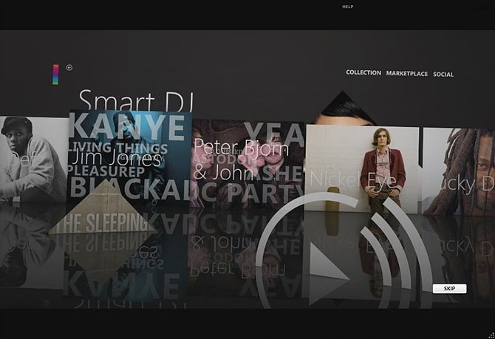Start playback with the large play icon
The height and width of the screenshot is (339, 495).
(x=329, y=273)
